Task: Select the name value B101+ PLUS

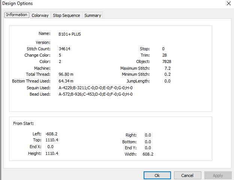Action: coord(70,34)
